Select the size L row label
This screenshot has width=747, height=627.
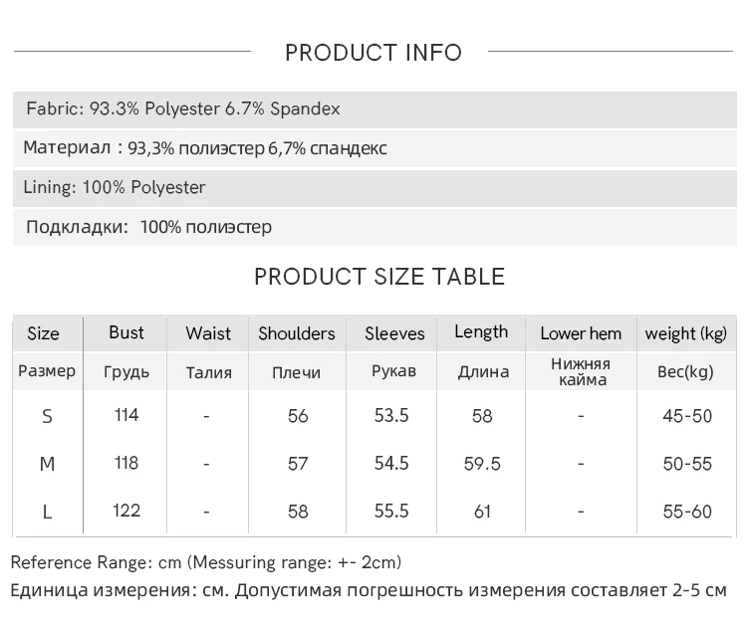pyautogui.click(x=47, y=513)
